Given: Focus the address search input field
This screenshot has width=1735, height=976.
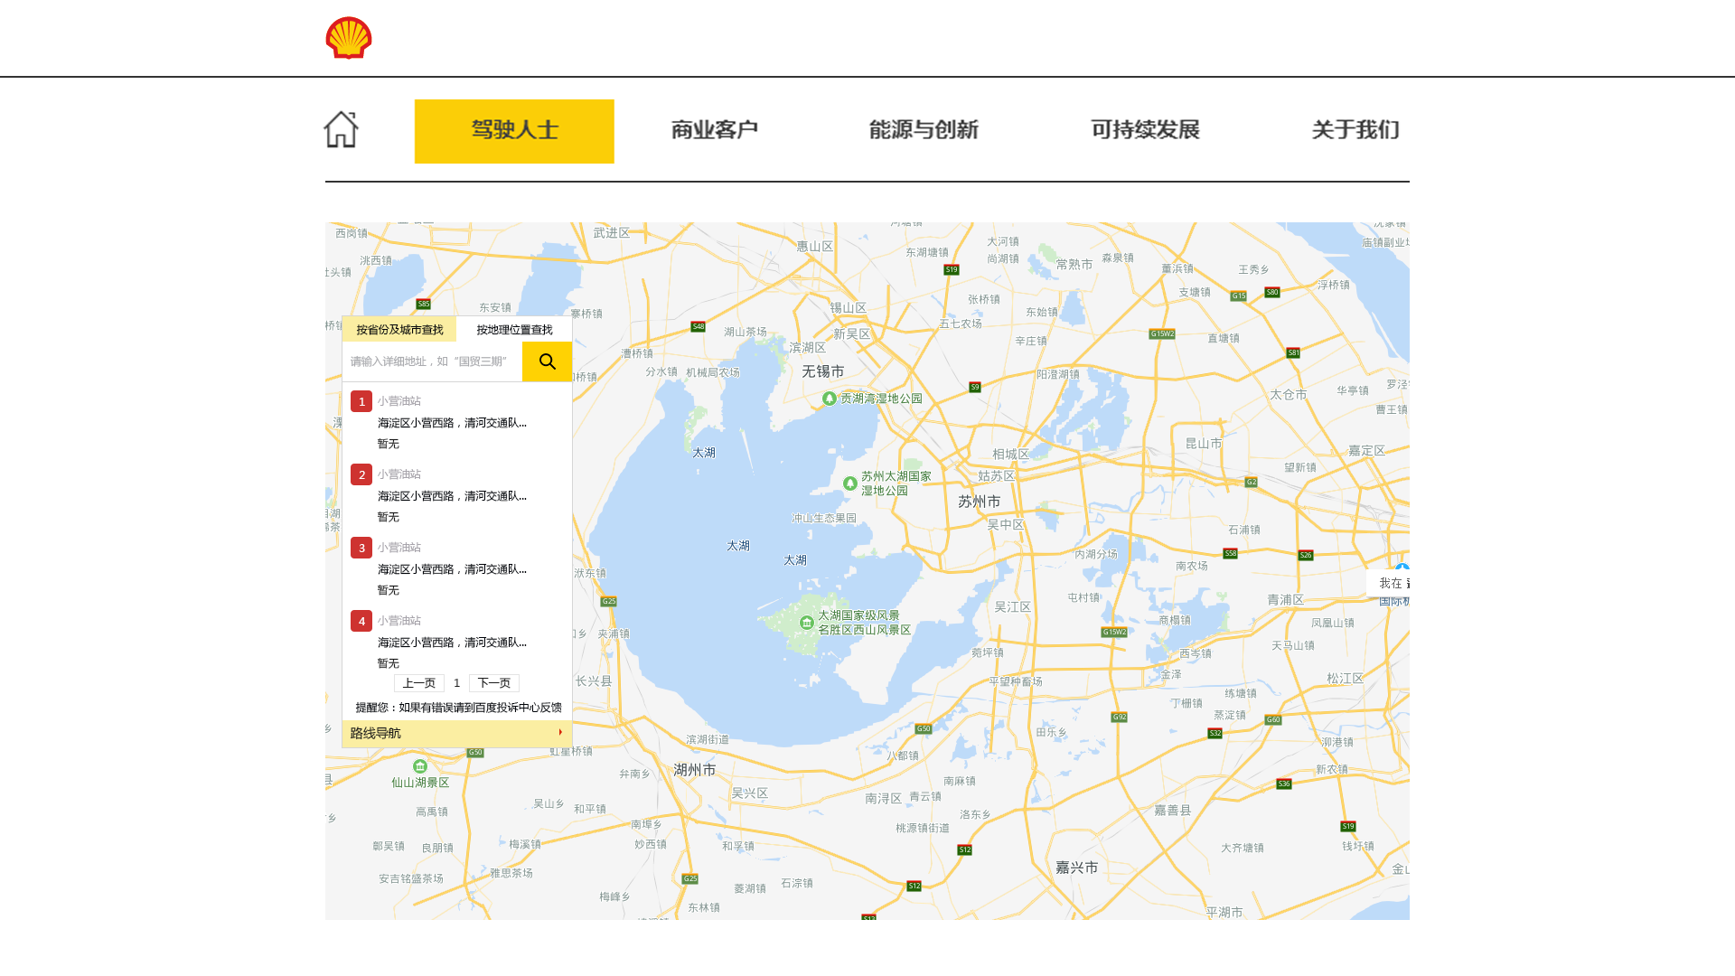Looking at the screenshot, I should pyautogui.click(x=432, y=361).
